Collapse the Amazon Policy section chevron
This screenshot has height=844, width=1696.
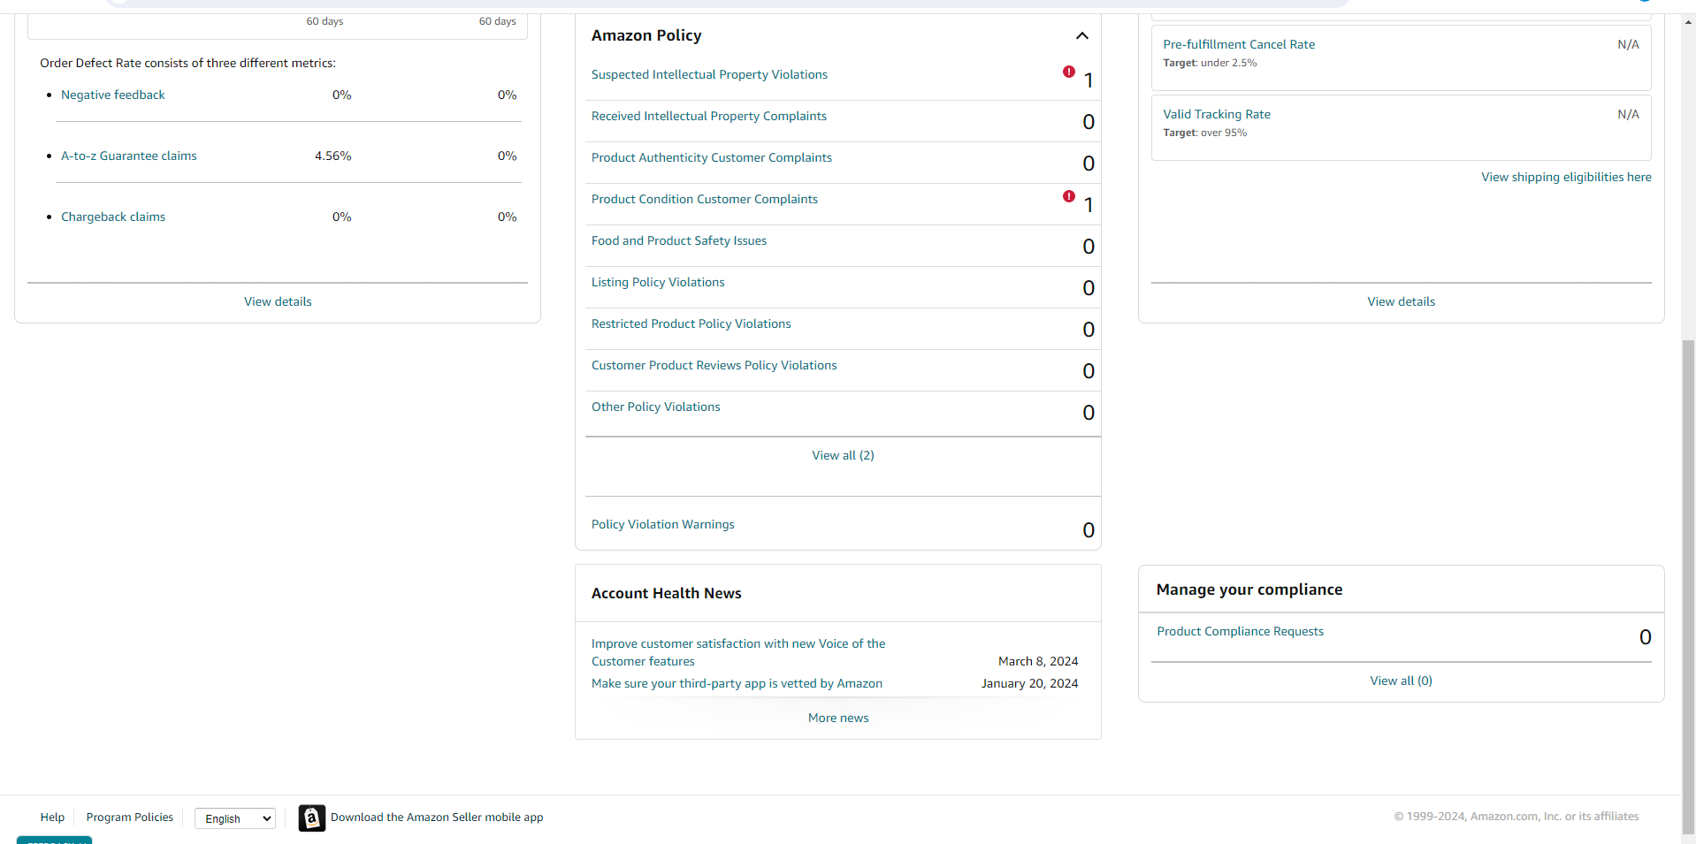pos(1081,35)
